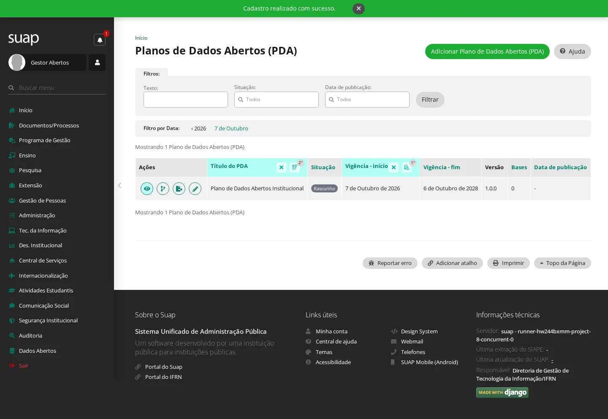This screenshot has width=608, height=419.
Task: Open the Design System footer link
Action: click(x=419, y=332)
